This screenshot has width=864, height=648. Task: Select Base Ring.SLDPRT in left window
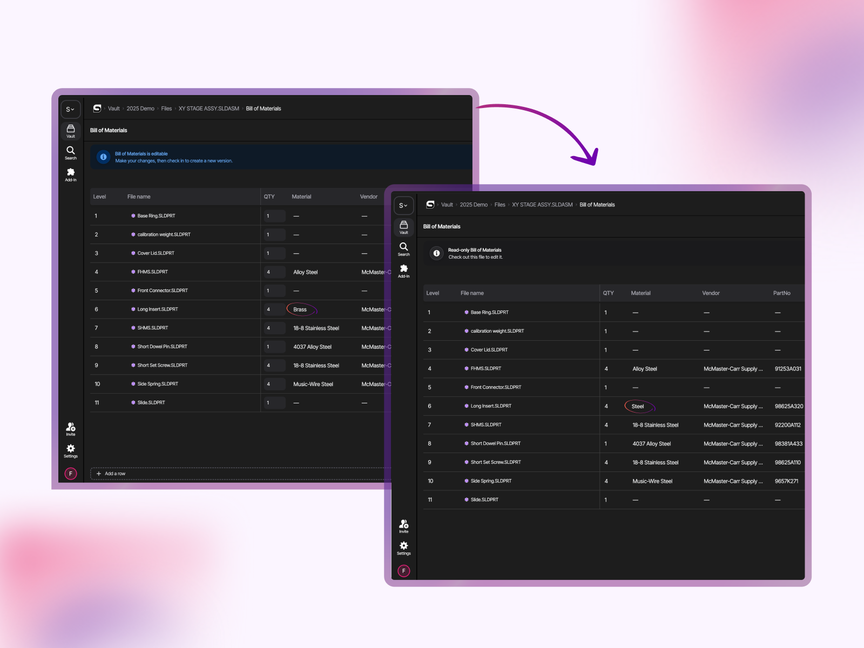[x=156, y=216]
